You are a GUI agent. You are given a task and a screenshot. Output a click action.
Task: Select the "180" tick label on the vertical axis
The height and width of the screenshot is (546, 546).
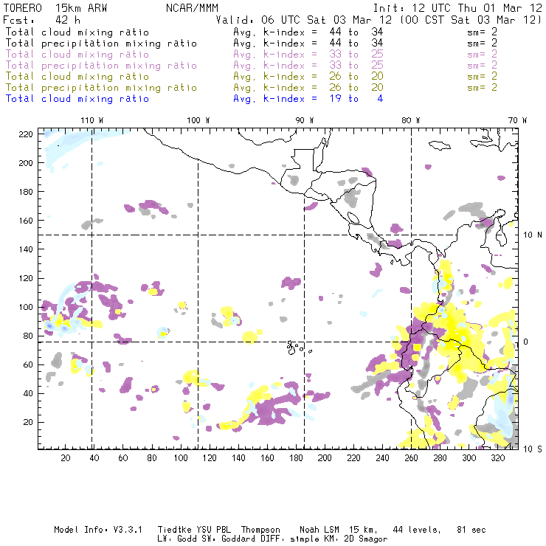pyautogui.click(x=26, y=192)
